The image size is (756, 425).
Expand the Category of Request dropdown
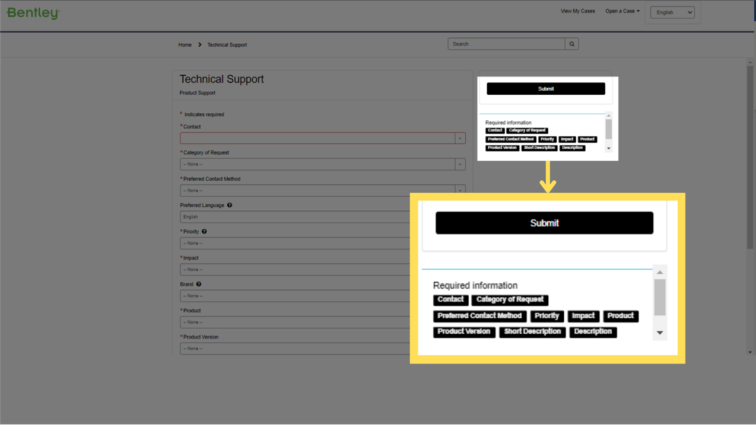[323, 164]
